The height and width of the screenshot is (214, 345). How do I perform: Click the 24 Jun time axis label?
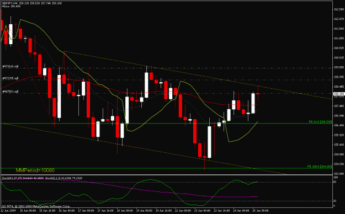(241, 211)
